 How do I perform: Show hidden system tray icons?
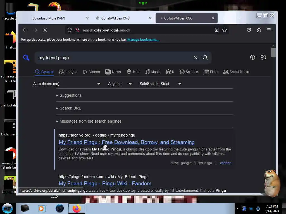click(237, 209)
